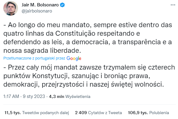The width and height of the screenshot is (178, 119).
Task: Click the Polish translated tweet text
Action: point(89,76)
